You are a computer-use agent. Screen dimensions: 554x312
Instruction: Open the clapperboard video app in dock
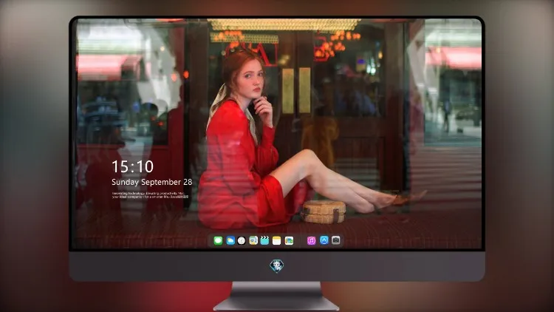[264, 241]
